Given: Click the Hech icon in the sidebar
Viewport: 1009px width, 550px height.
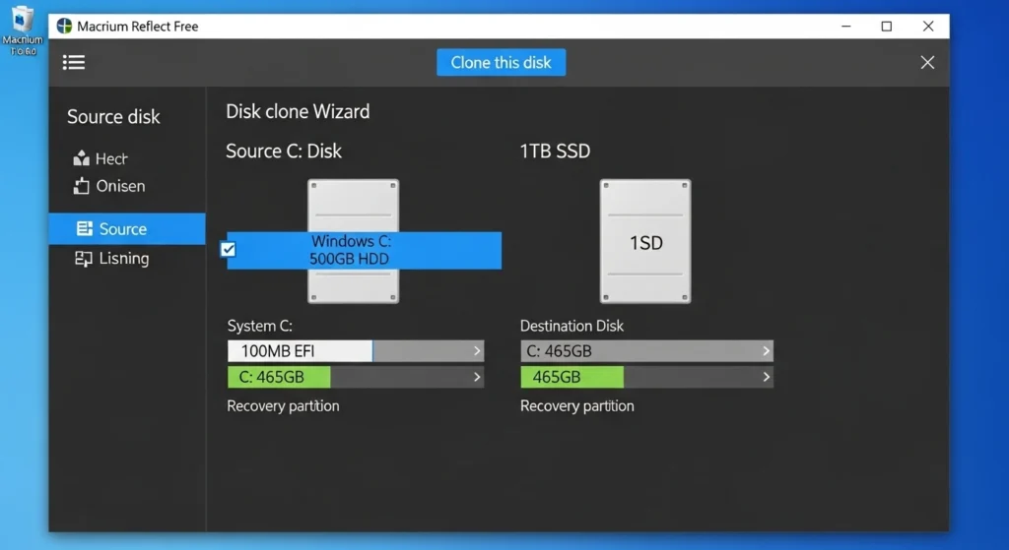Looking at the screenshot, I should 81,158.
